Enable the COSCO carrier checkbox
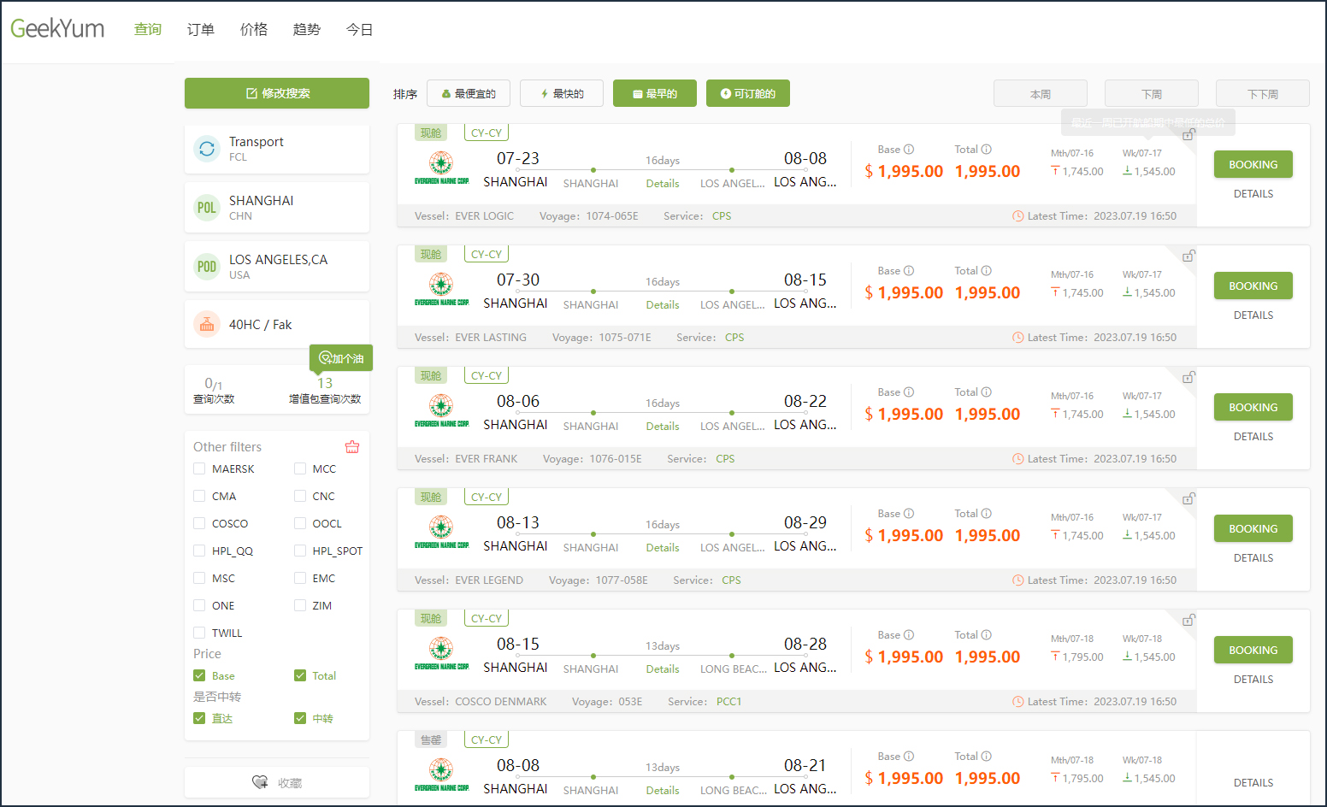The width and height of the screenshot is (1327, 807). [199, 523]
